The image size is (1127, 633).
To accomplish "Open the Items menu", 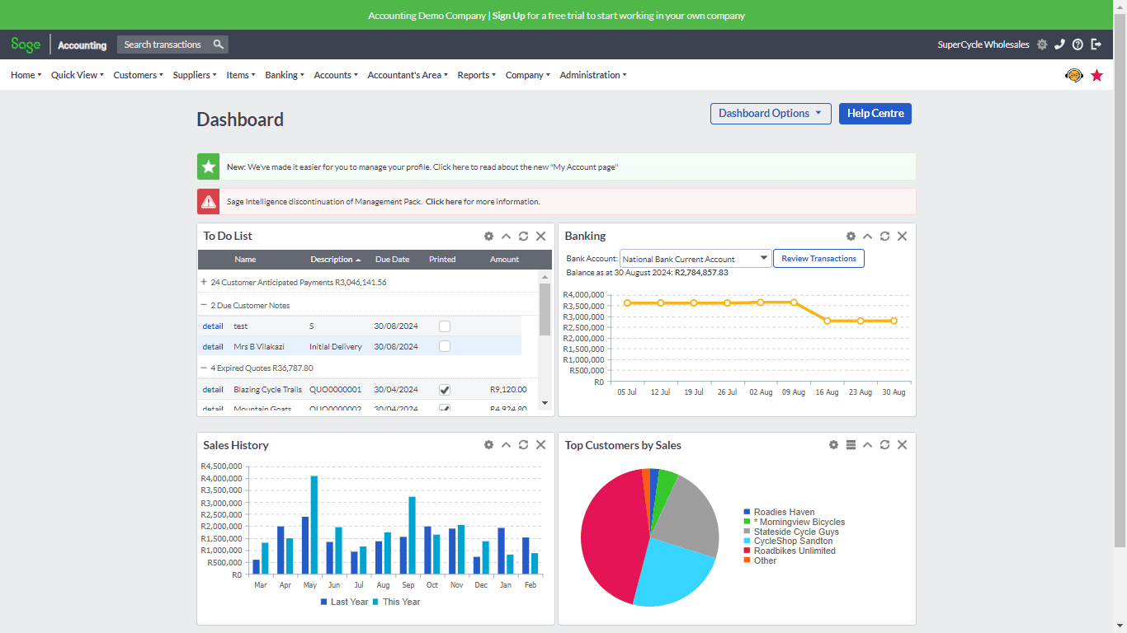I will coord(241,75).
